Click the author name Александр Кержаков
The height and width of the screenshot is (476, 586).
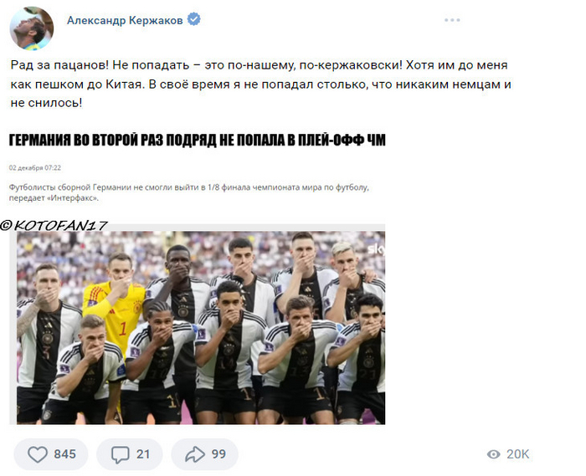125,20
